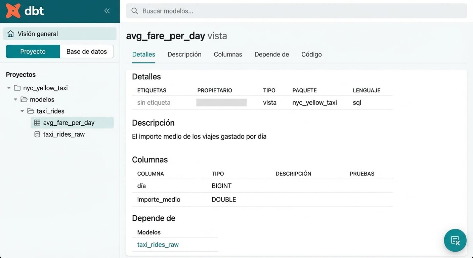Click the Proyectos sidebar heading

pyautogui.click(x=21, y=75)
